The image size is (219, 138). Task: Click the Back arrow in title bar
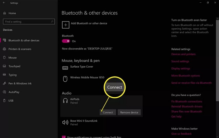(4, 3)
